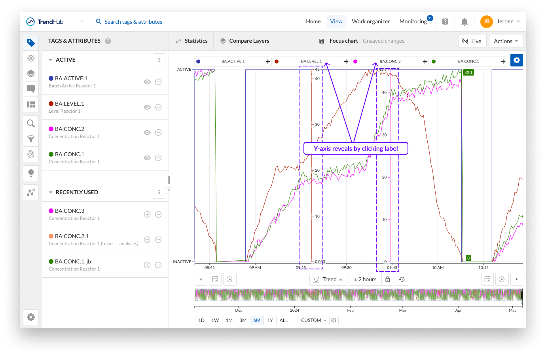Click the notifications bell icon
Viewport: 546px width, 356px height.
[x=464, y=22]
